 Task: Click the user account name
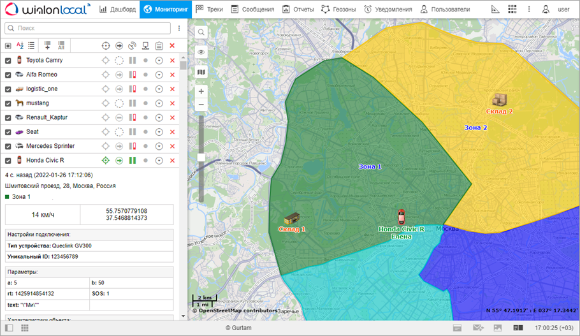click(x=563, y=10)
